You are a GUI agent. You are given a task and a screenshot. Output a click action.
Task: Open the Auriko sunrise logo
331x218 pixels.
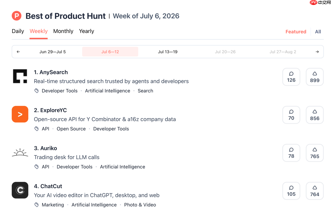[20, 152]
